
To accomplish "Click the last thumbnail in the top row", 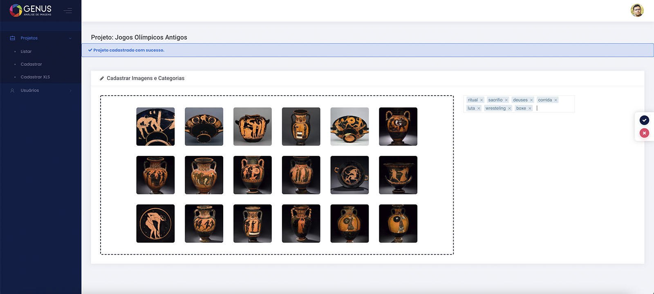I will point(398,127).
